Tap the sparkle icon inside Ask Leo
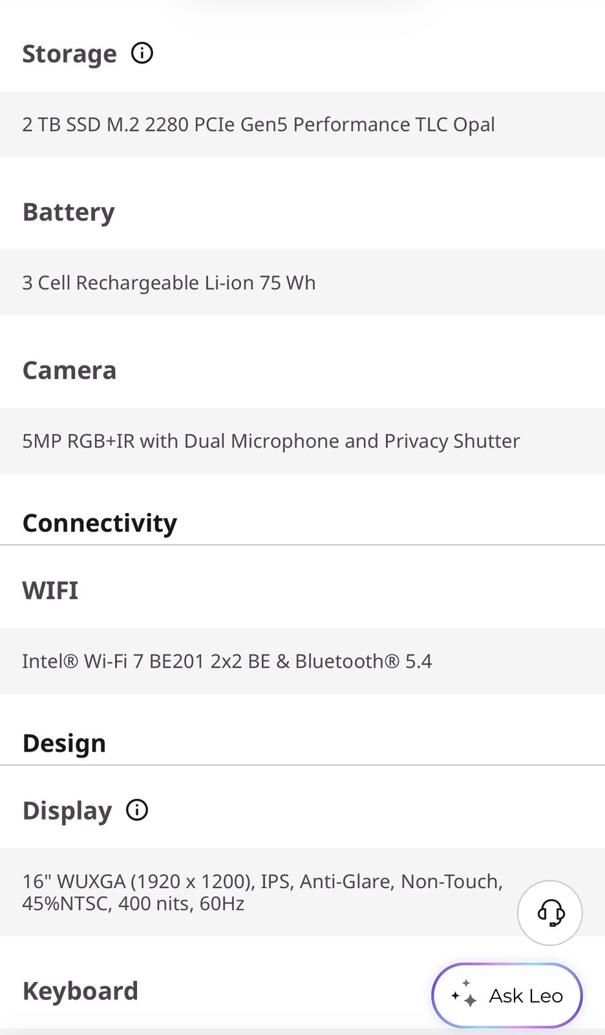Image resolution: width=605 pixels, height=1035 pixels. pos(464,994)
